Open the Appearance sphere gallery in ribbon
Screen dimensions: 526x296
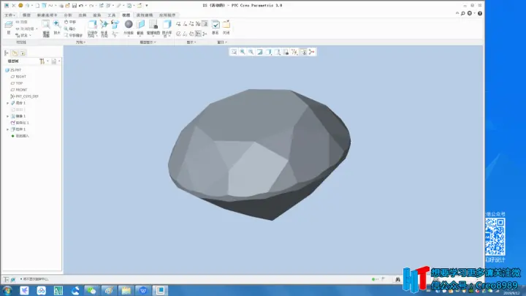click(x=129, y=27)
